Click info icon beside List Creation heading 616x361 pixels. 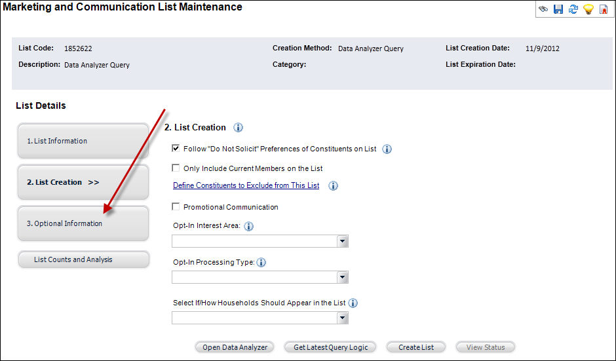click(239, 128)
